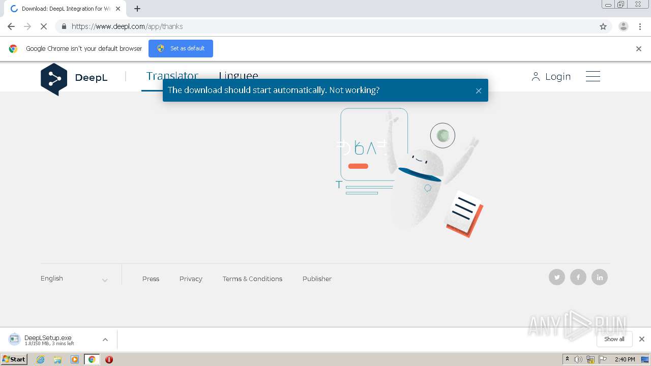This screenshot has height=366, width=651.
Task: Open Chrome's three-dot menu
Action: (x=640, y=26)
